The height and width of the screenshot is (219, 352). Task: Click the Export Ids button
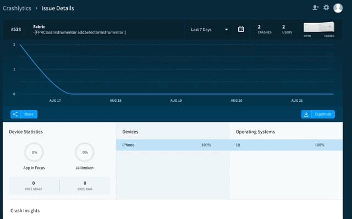coord(318,114)
